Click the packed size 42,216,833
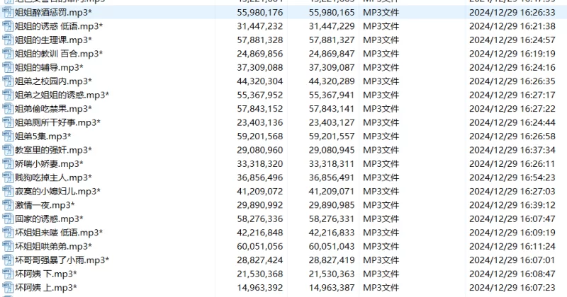The height and width of the screenshot is (297, 567). (x=332, y=233)
